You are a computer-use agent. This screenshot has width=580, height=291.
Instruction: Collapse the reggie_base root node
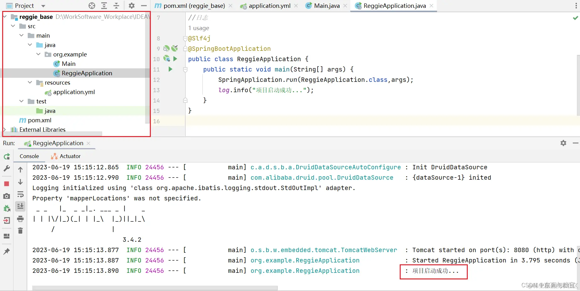pos(5,16)
